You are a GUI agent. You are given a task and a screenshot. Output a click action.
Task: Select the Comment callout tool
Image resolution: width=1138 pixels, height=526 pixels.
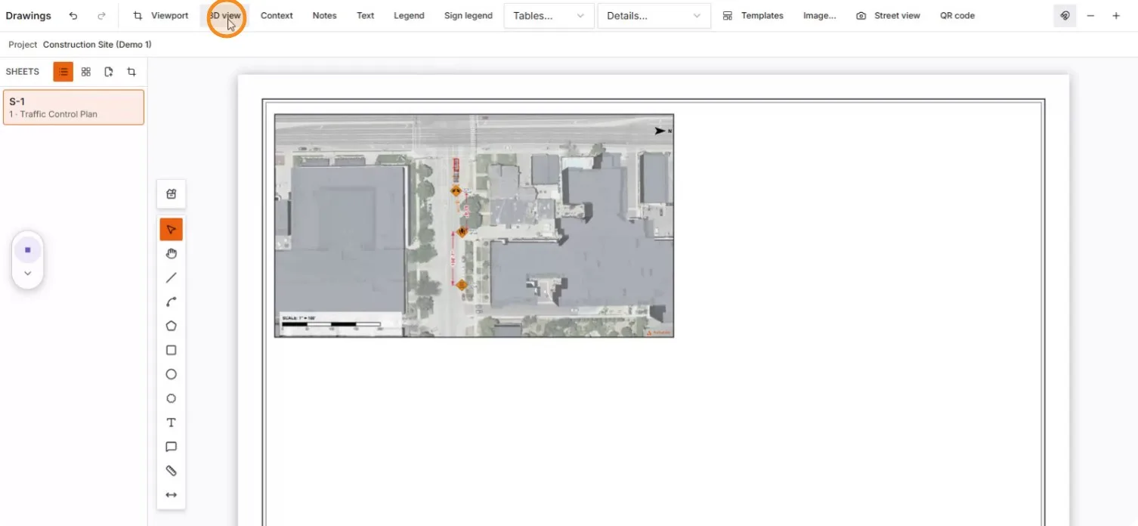point(172,447)
